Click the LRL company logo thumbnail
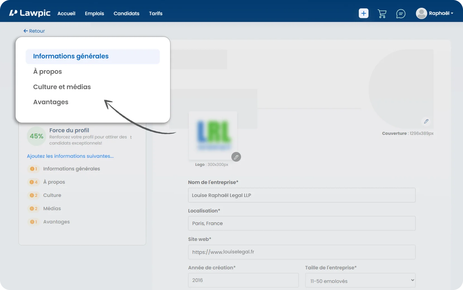Viewport: 463px width, 290px height. point(213,136)
